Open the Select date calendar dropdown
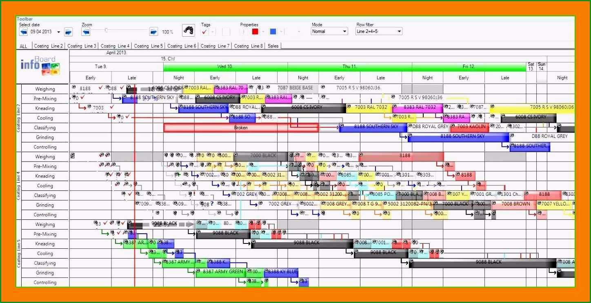This screenshot has width=591, height=303. 58,32
